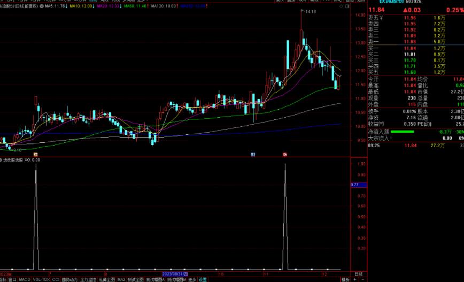Image resolution: width=464 pixels, height=282 pixels.
Task: Click the 今开 label in quote panel
Action: point(373,79)
